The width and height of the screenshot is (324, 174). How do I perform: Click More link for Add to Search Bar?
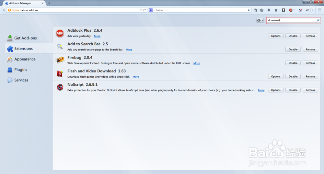click(129, 50)
